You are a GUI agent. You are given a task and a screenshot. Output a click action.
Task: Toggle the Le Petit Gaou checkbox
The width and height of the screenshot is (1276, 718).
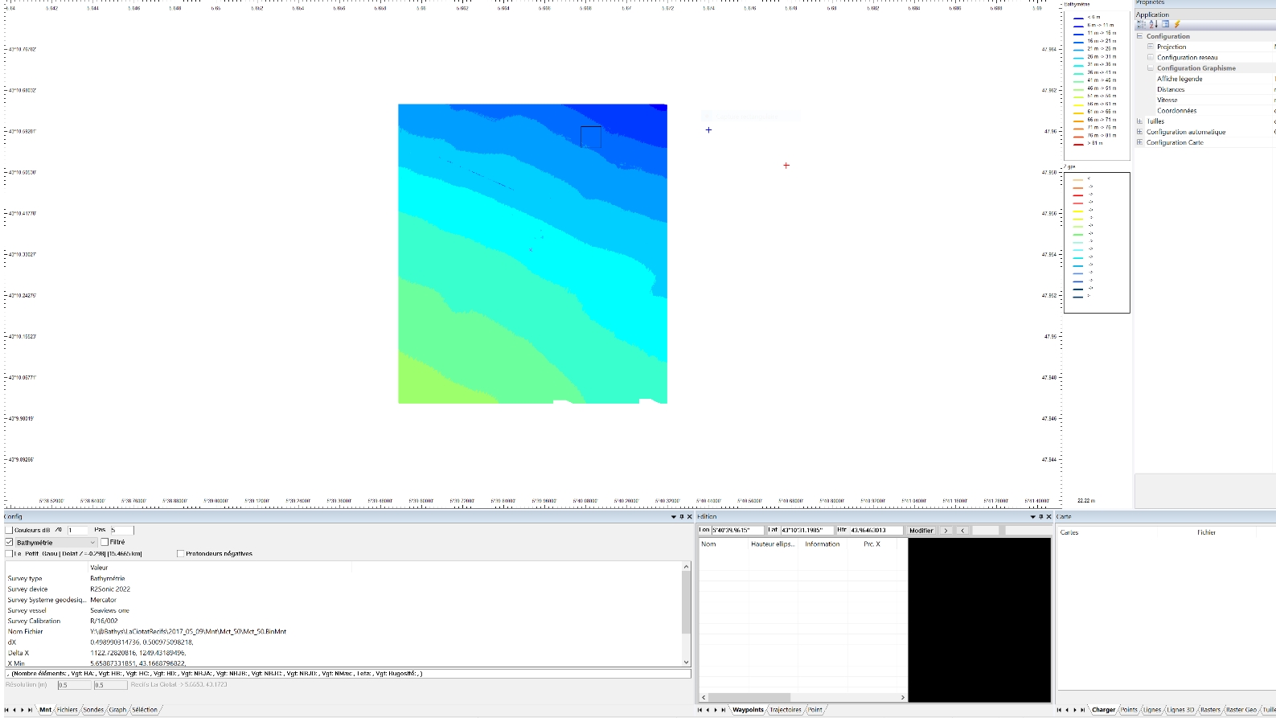tap(9, 554)
